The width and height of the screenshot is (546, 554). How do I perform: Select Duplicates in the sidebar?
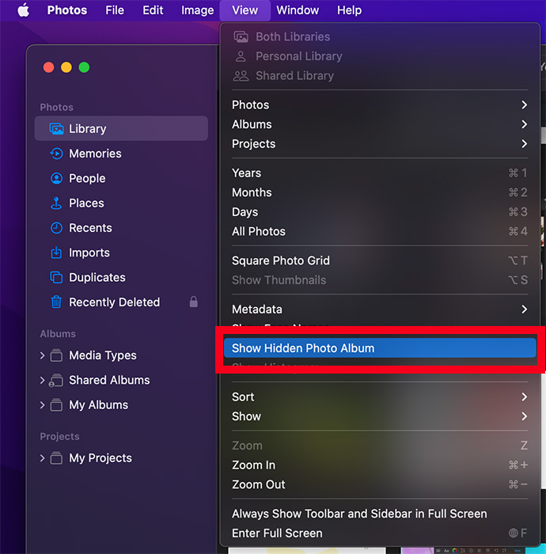point(121,277)
